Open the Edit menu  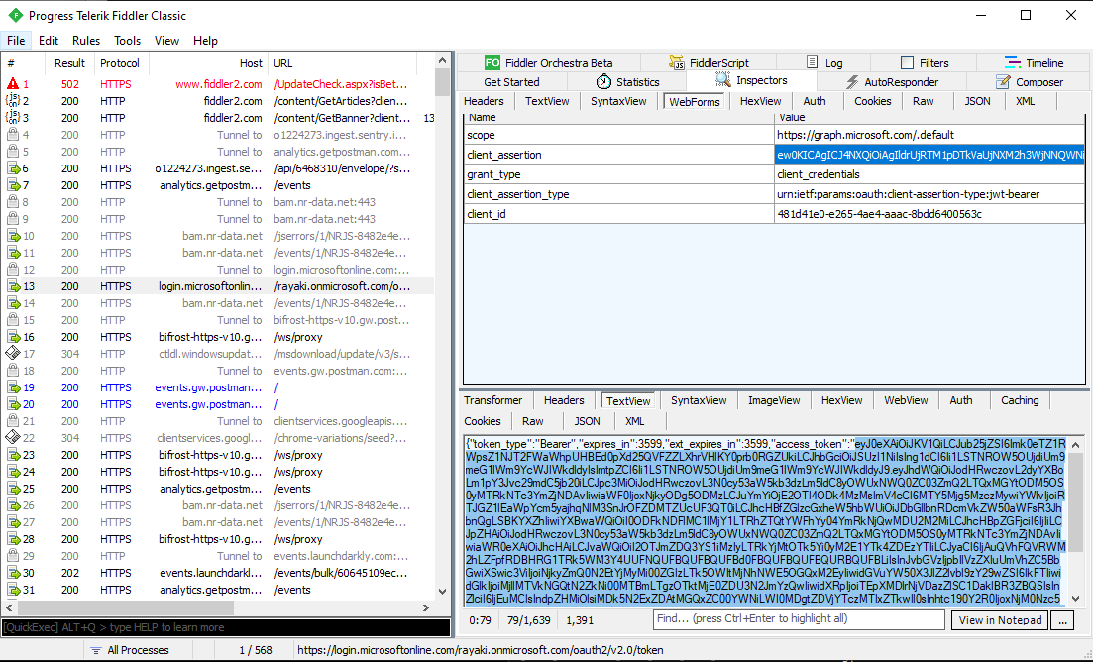tap(49, 41)
